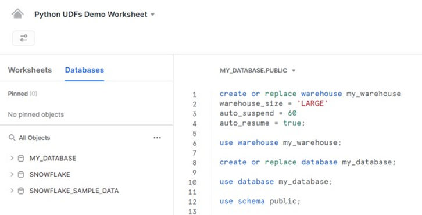Go to the Home icon
The image size is (422, 215).
[17, 14]
